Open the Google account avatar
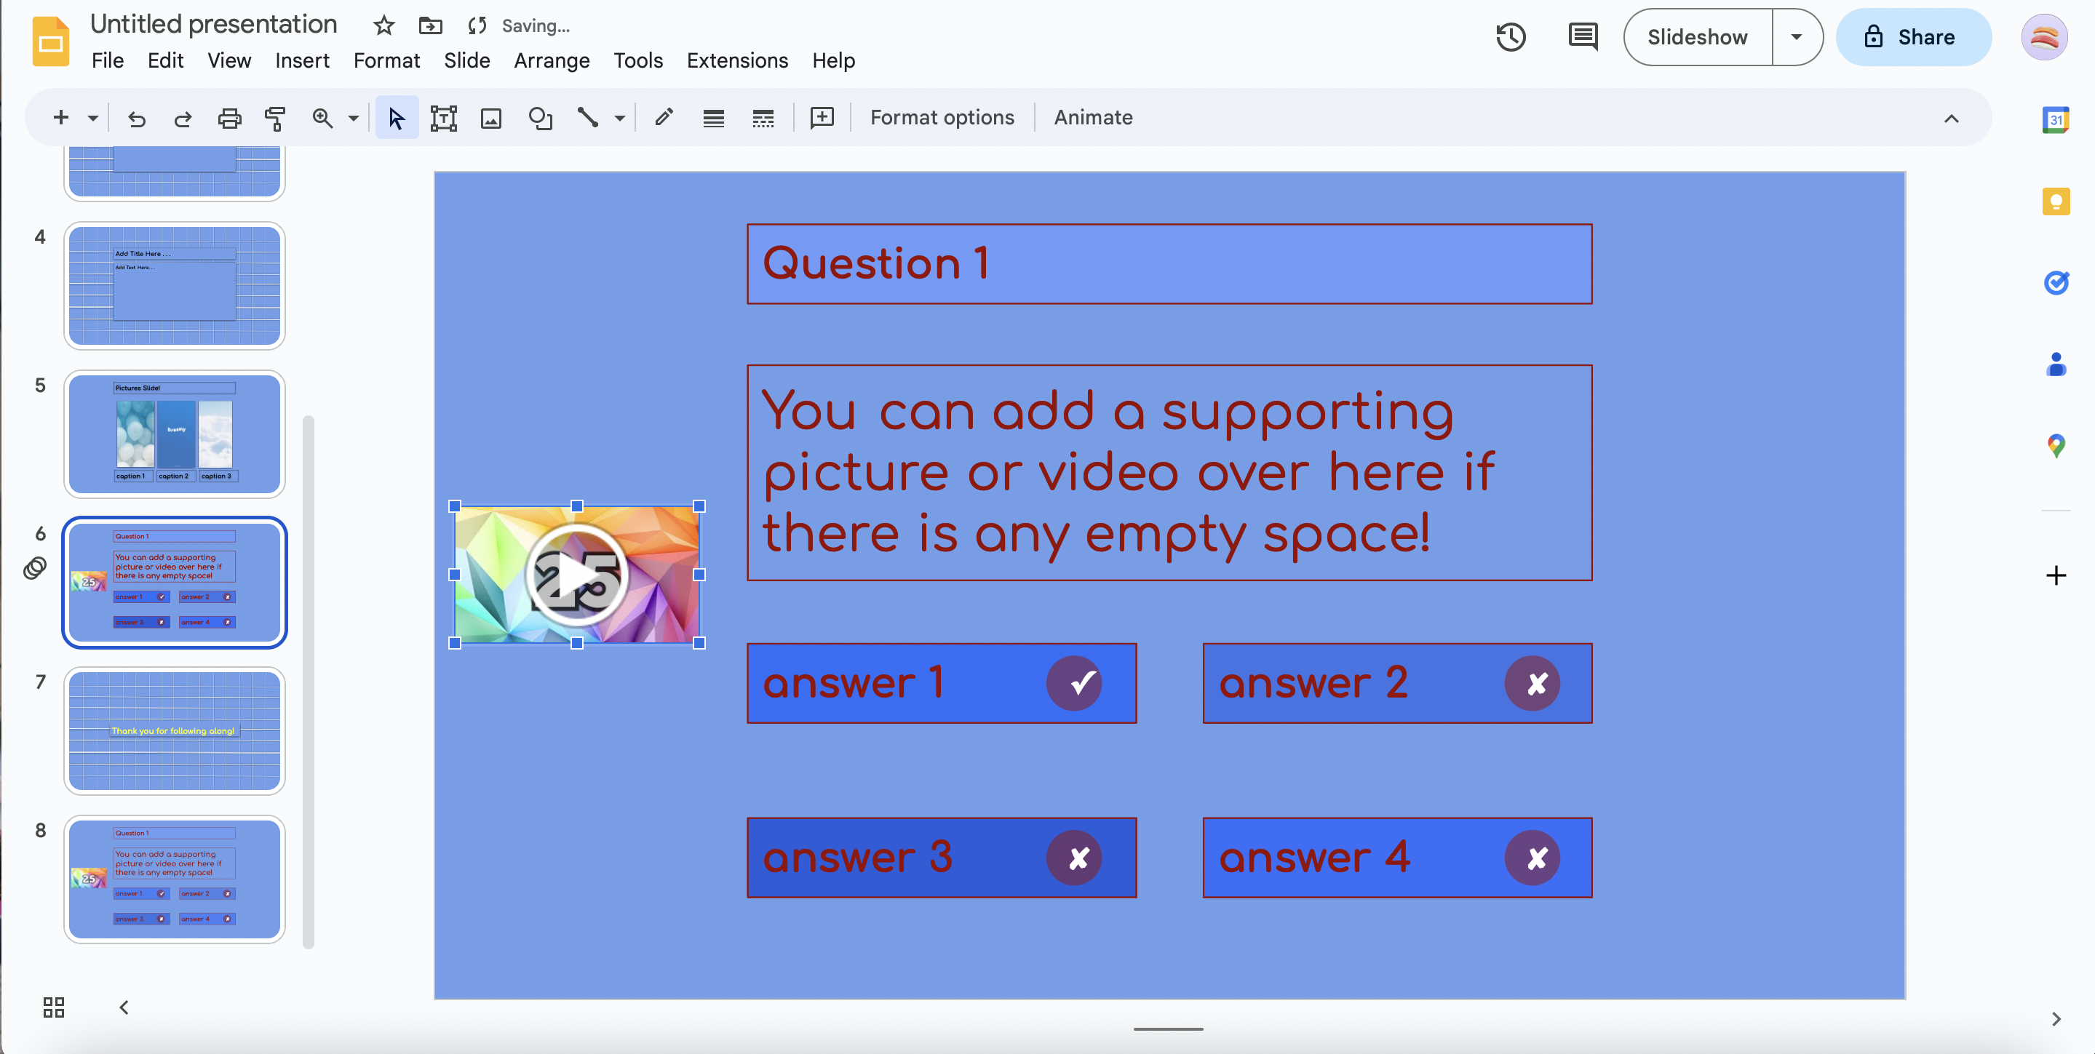The width and height of the screenshot is (2095, 1054). coord(2044,37)
